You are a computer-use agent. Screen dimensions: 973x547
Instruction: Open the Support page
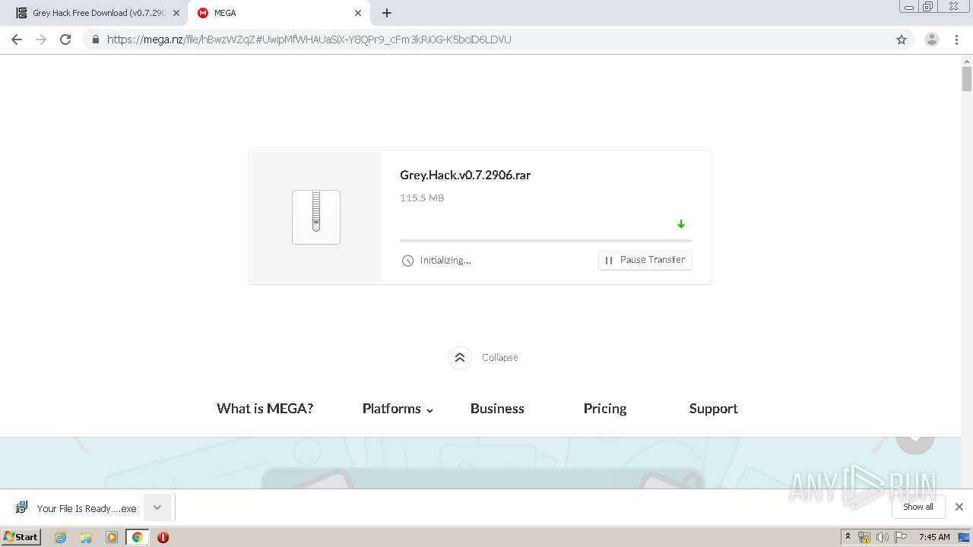click(714, 409)
